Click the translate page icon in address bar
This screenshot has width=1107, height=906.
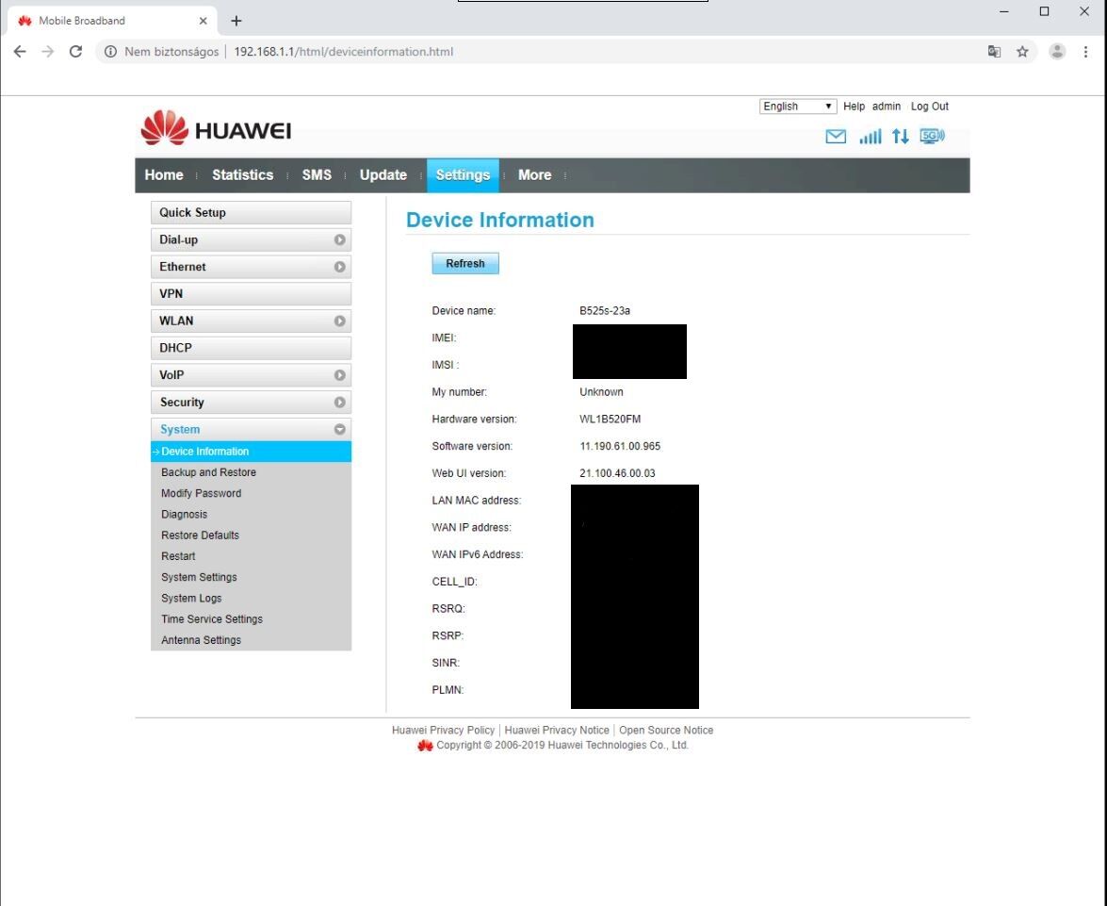point(994,52)
